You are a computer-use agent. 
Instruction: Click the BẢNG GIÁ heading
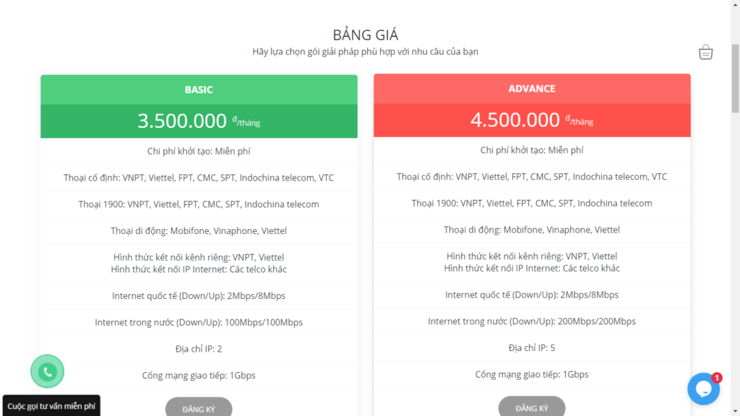(x=365, y=35)
